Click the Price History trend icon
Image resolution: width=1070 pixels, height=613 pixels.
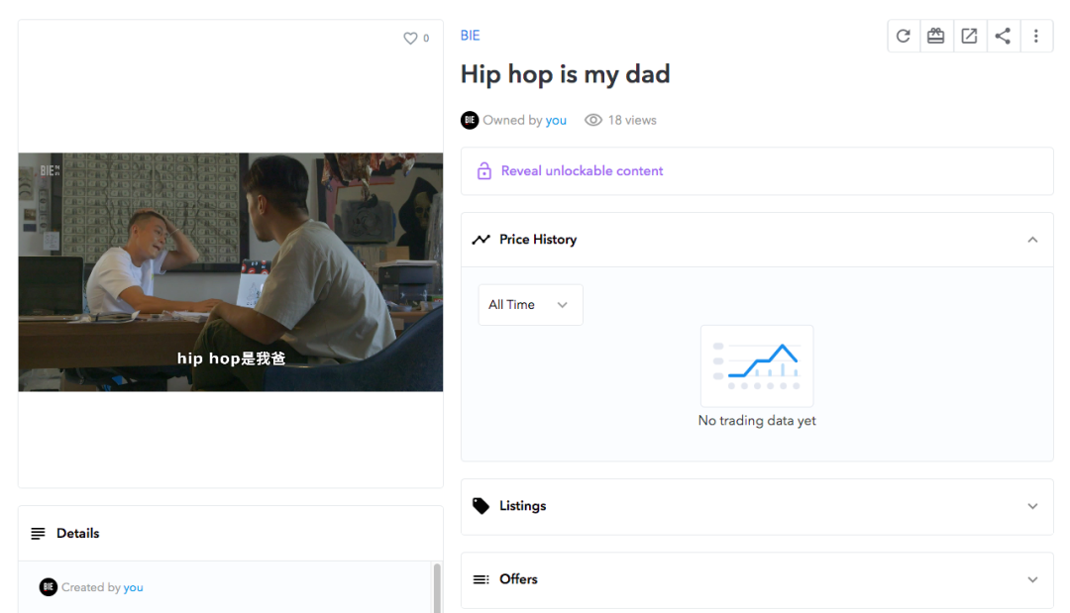(x=481, y=240)
